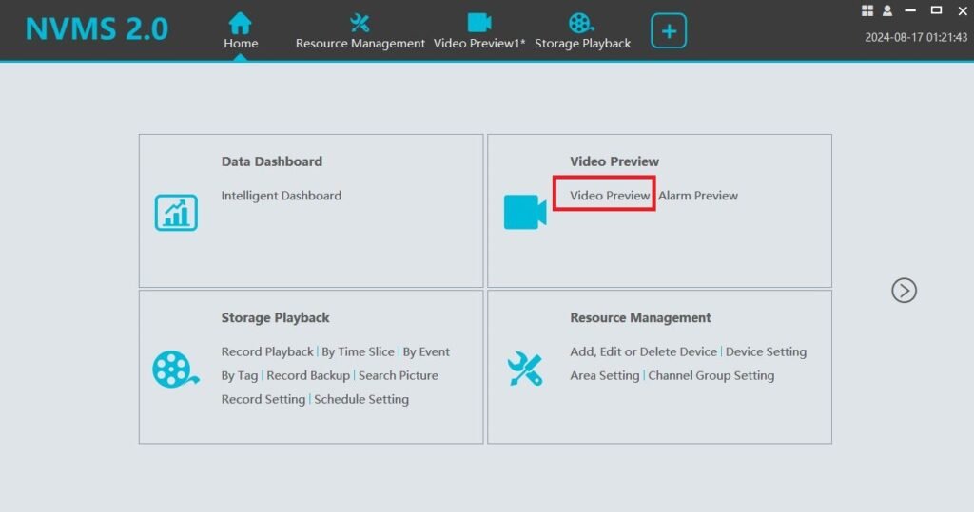974x512 pixels.
Task: Switch to Storage Playback tab label
Action: coord(583,44)
